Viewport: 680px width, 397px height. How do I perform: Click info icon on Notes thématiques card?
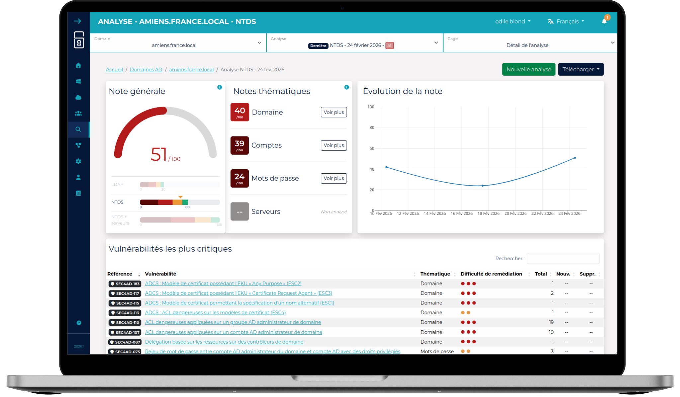pyautogui.click(x=346, y=87)
